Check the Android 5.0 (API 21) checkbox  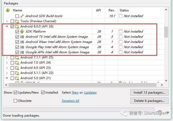[12, 78]
